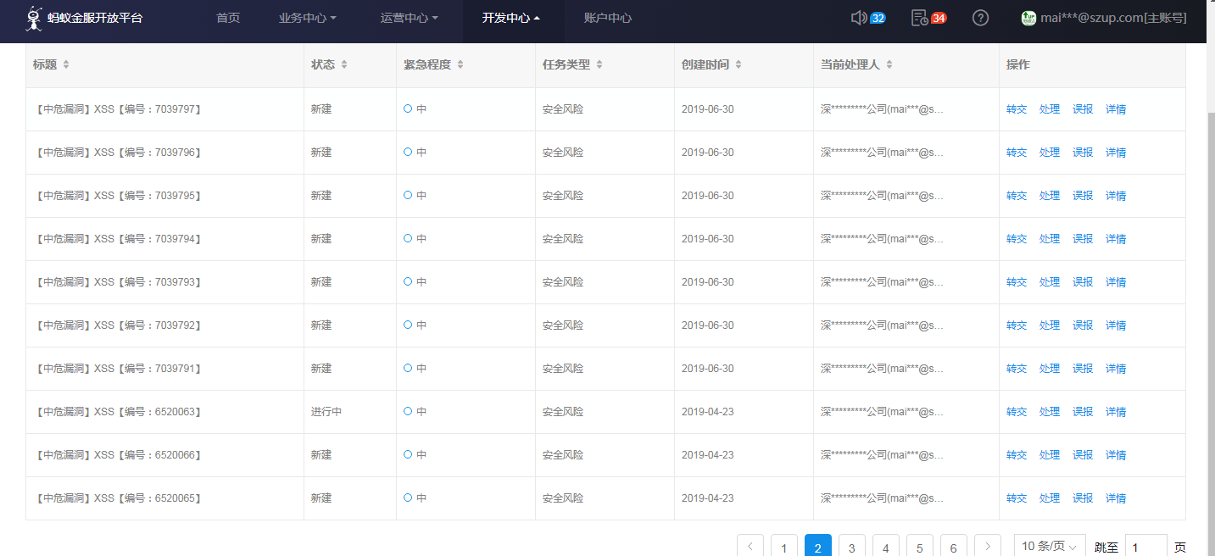Switch to 账户中心 tab

(x=608, y=18)
